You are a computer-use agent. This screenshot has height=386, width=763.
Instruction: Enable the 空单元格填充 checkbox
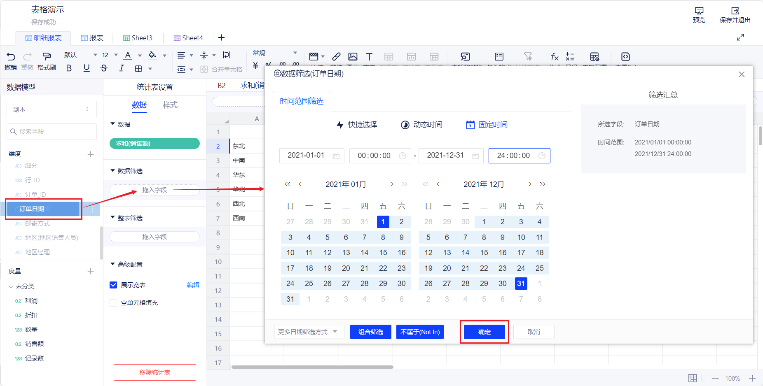[x=114, y=303]
